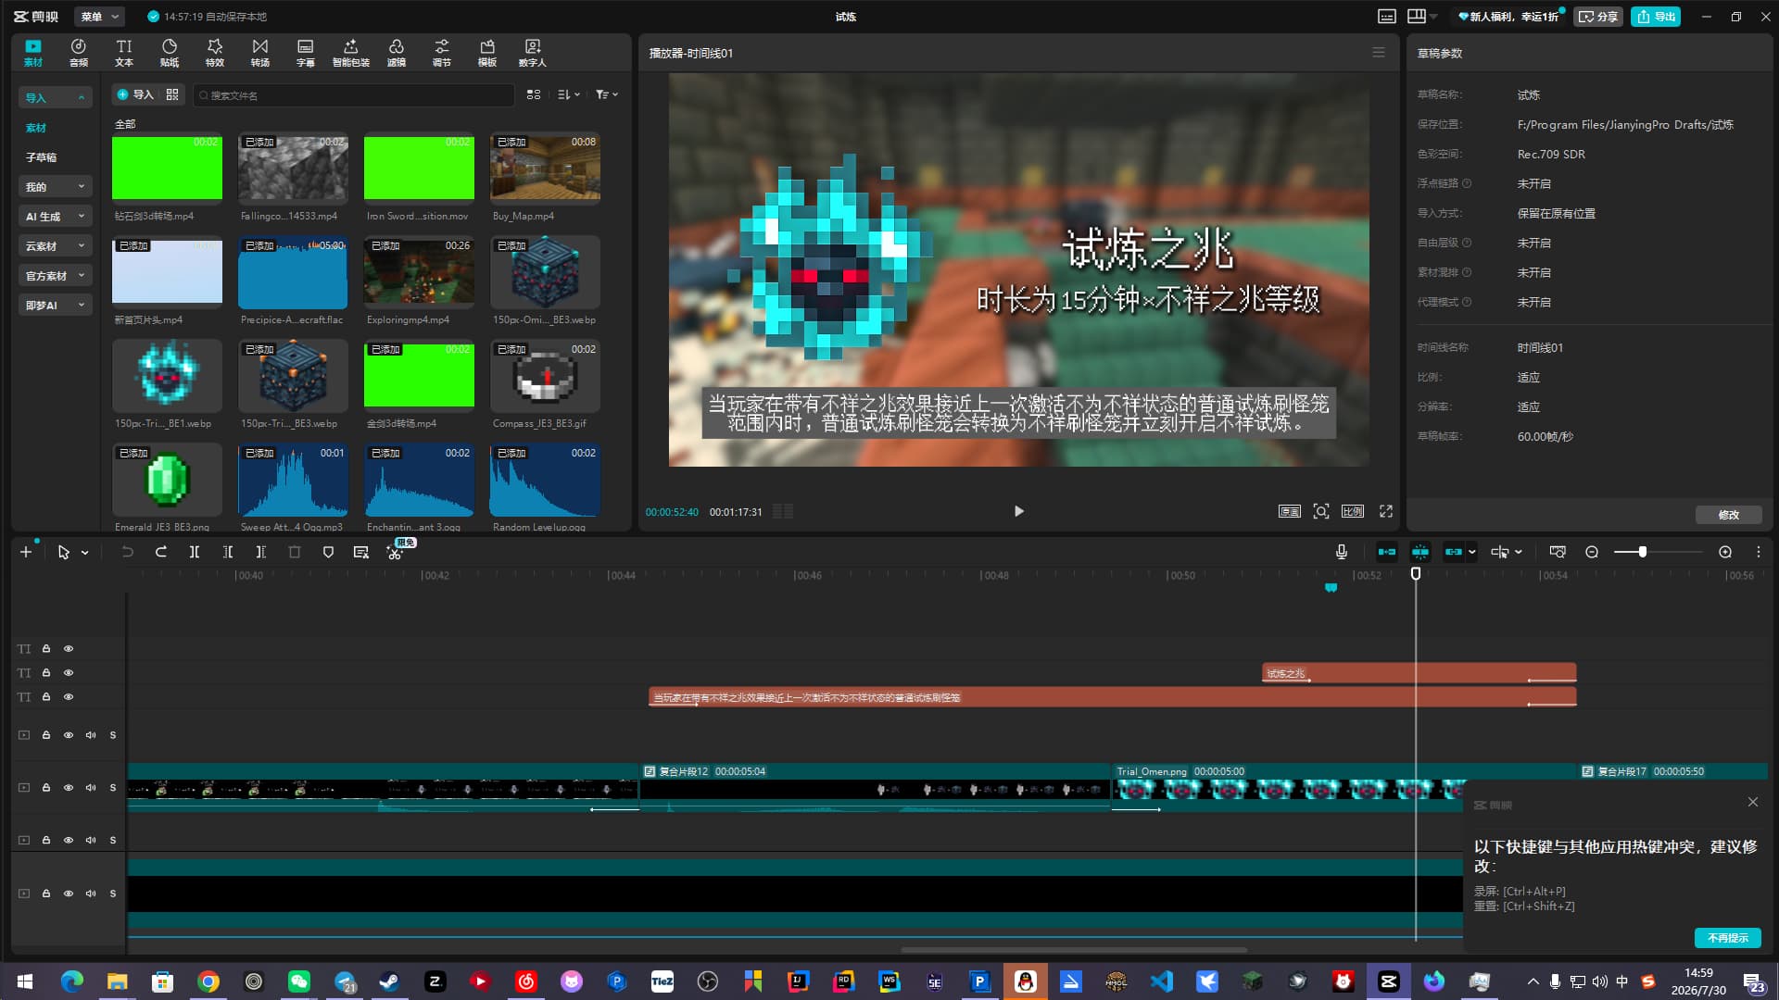The width and height of the screenshot is (1779, 1000).
Task: Expand the 即梦AI sidebar section
Action: click(55, 306)
